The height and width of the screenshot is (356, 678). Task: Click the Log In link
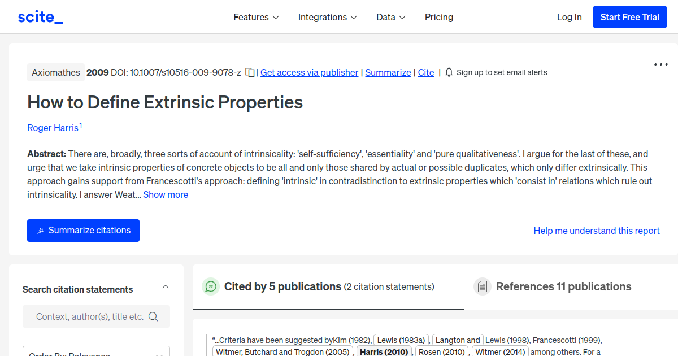click(569, 17)
